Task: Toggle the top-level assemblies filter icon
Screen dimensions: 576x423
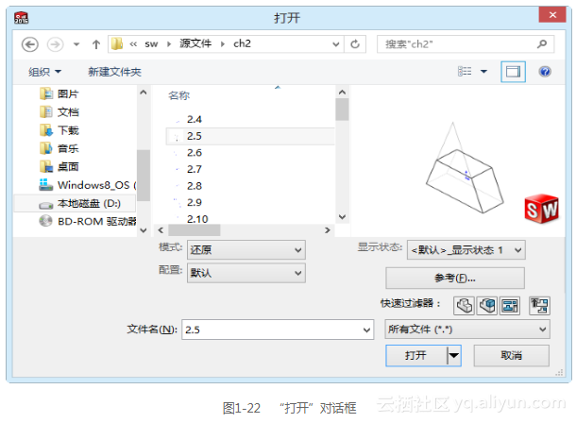Action: point(539,306)
